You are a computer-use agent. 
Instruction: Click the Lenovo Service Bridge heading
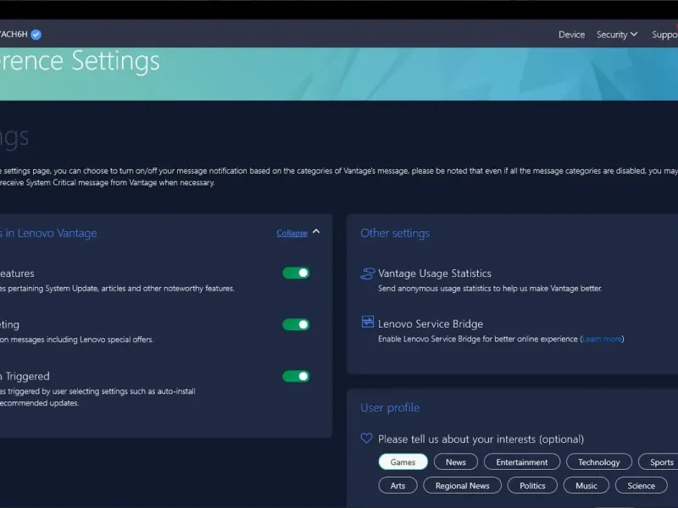431,323
